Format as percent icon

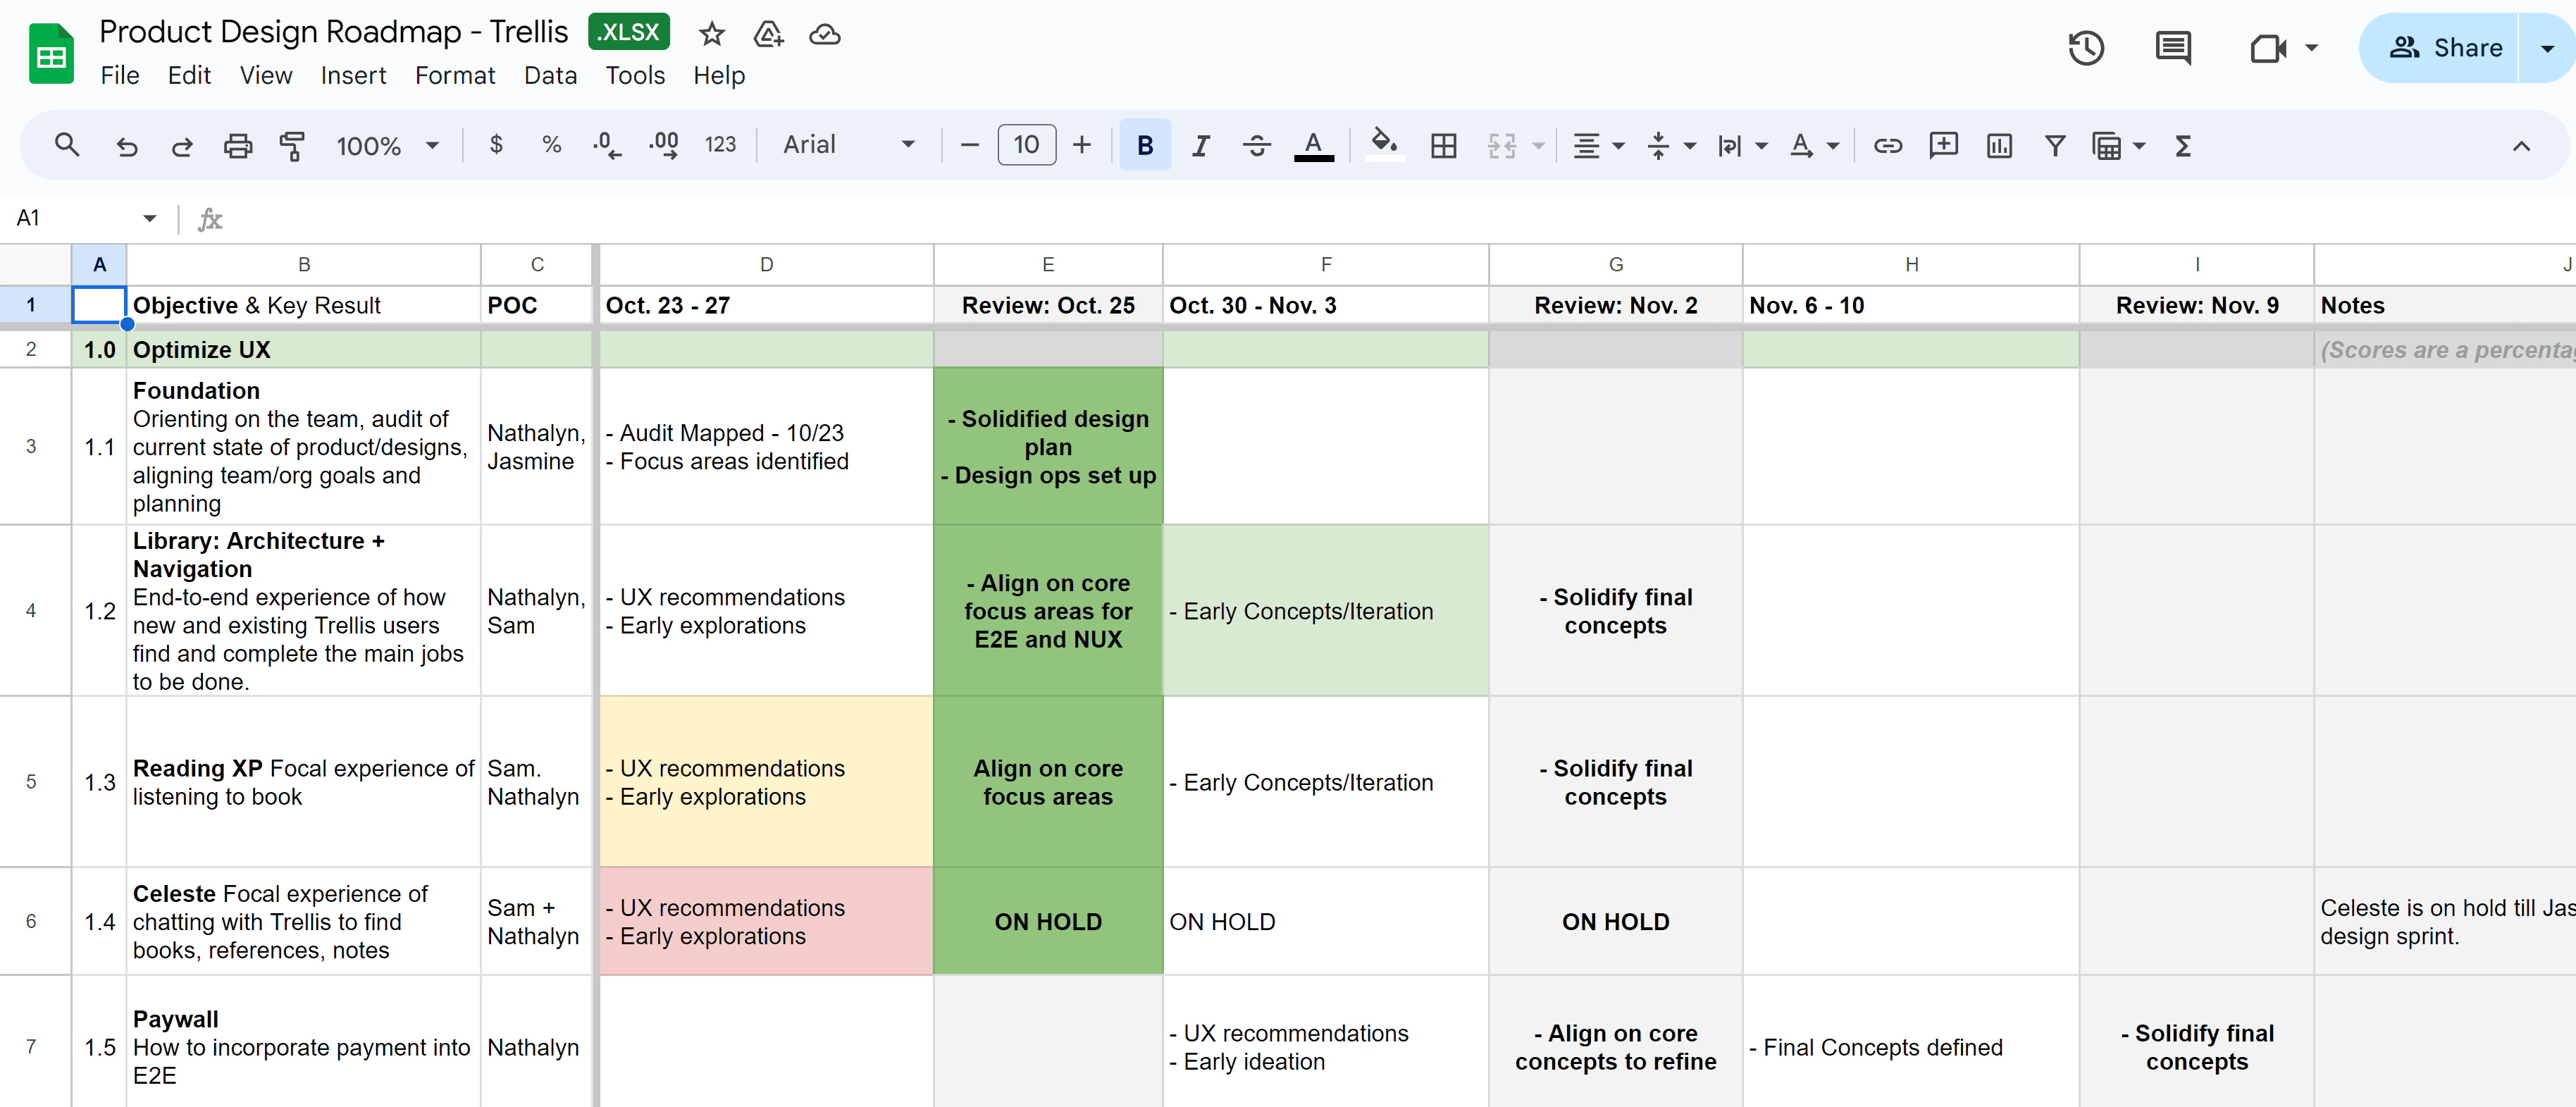pyautogui.click(x=551, y=146)
